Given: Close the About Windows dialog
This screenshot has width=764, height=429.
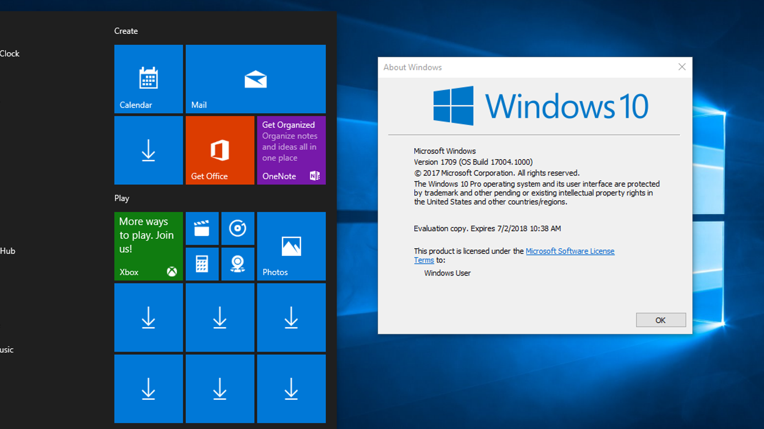Looking at the screenshot, I should [x=682, y=67].
